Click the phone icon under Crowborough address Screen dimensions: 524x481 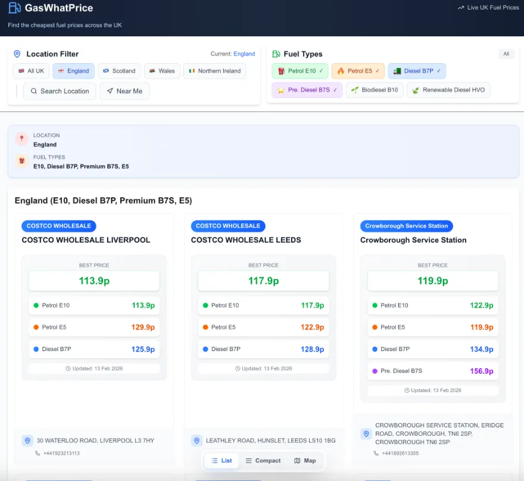[376, 453]
